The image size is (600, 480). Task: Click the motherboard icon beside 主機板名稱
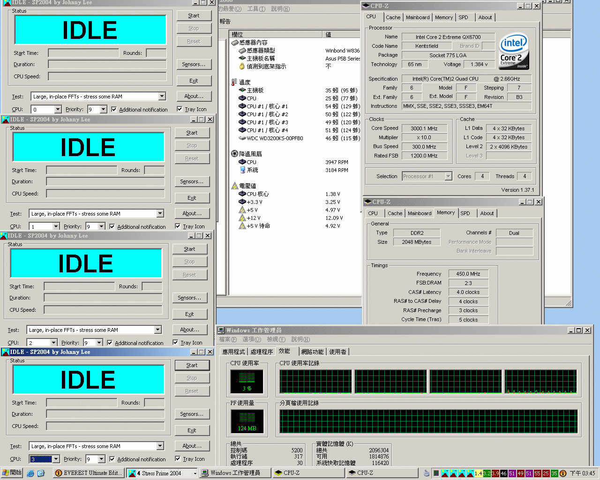pos(242,59)
